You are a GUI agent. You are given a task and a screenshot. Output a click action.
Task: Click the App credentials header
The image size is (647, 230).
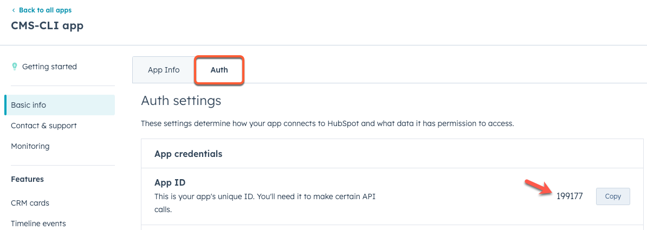188,154
